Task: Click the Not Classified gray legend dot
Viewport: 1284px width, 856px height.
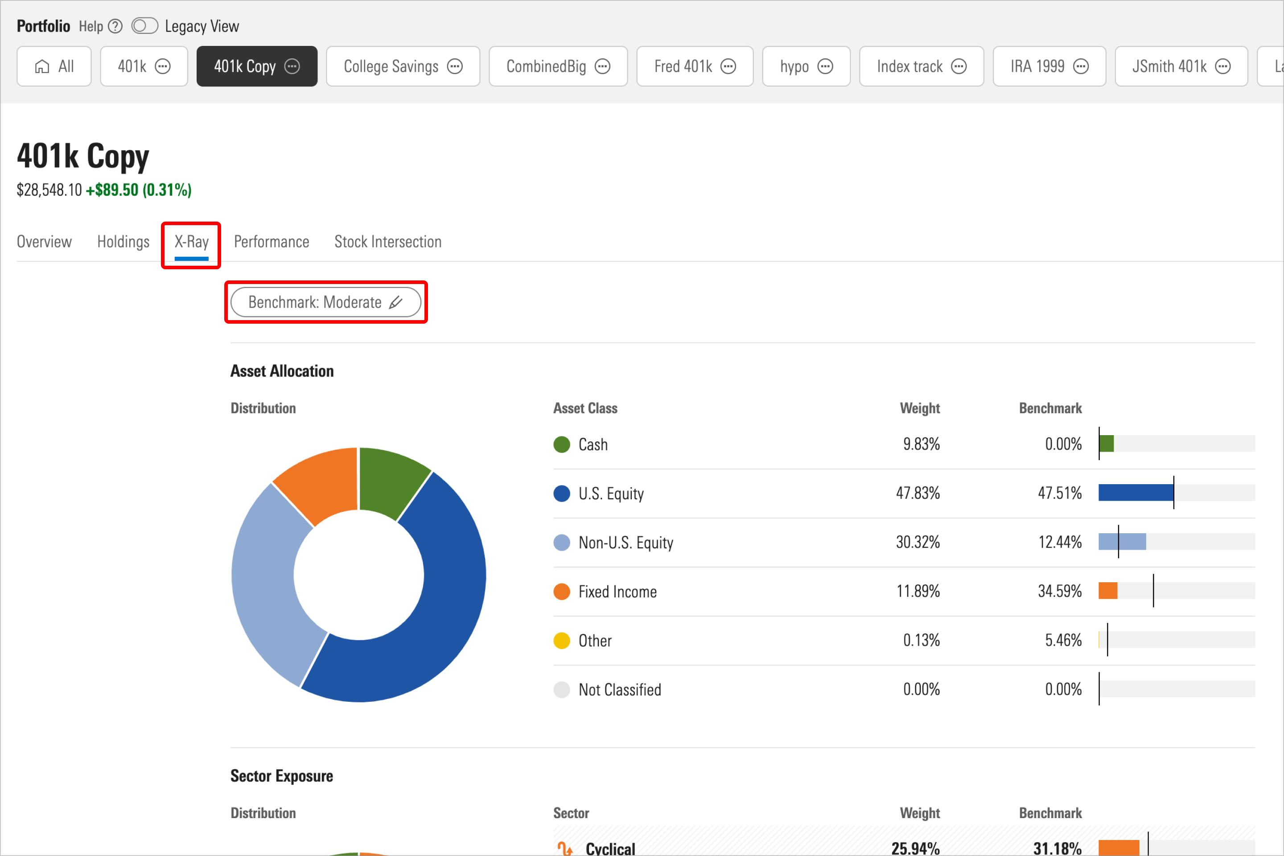Action: pos(562,690)
